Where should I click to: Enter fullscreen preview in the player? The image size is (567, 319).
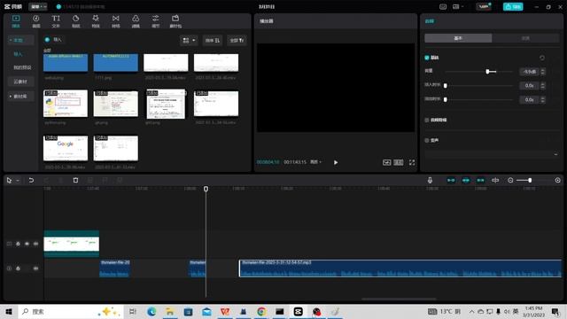412,162
